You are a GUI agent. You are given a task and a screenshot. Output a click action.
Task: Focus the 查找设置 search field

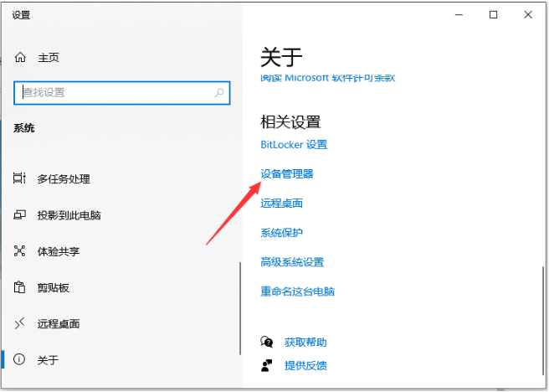(117, 93)
